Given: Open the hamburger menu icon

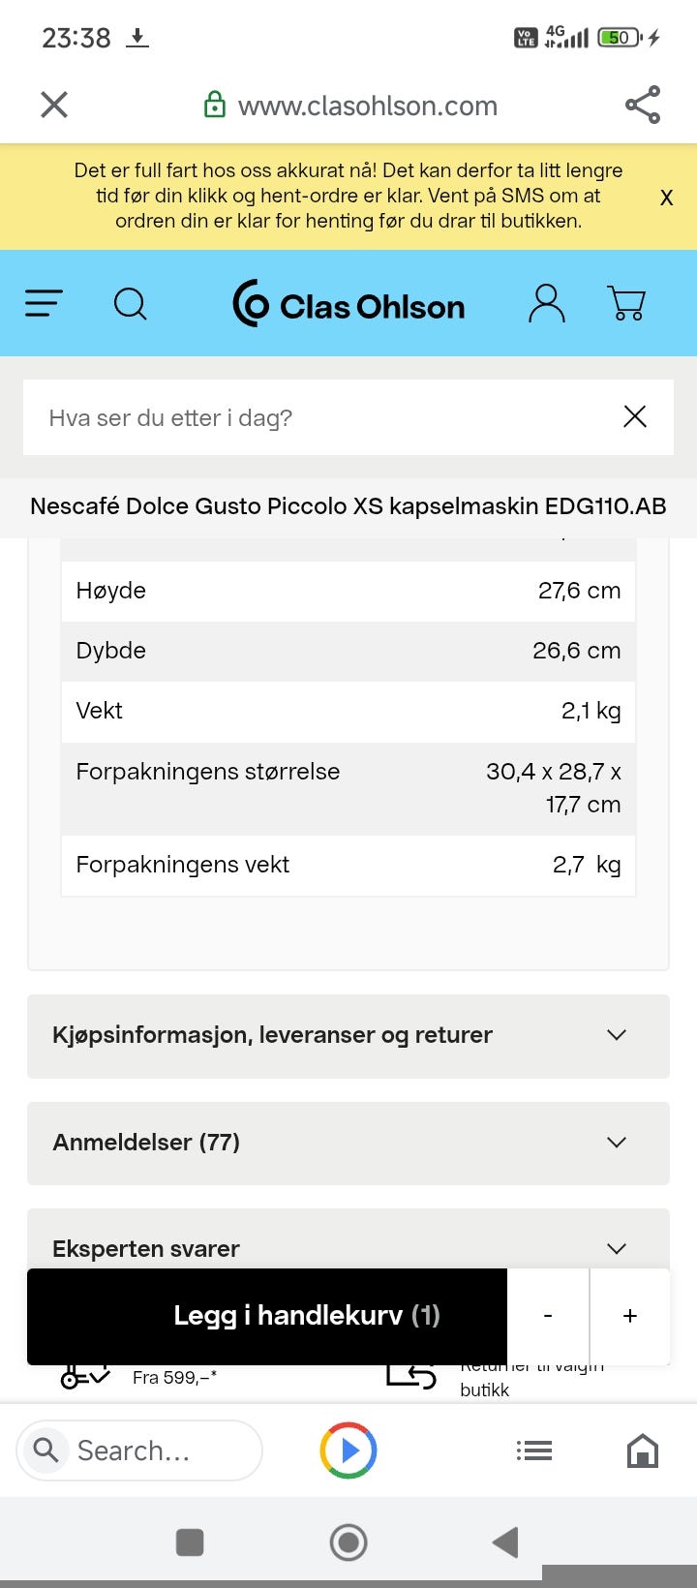Looking at the screenshot, I should tap(44, 304).
